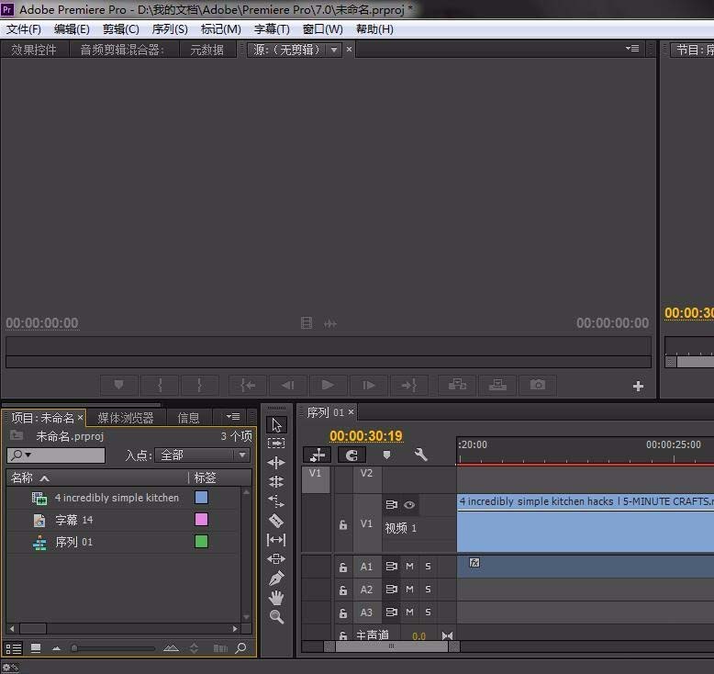Activate the Zoom tool magnifier

276,617
